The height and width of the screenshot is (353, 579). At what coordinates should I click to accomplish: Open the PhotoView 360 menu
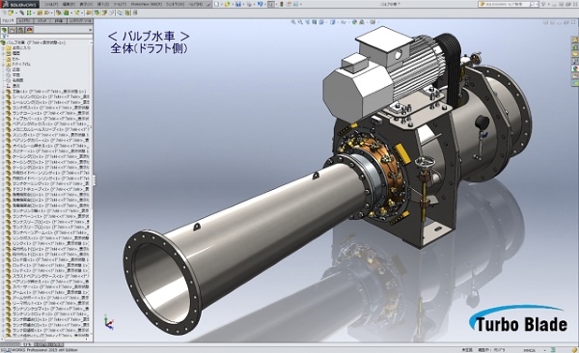click(147, 4)
